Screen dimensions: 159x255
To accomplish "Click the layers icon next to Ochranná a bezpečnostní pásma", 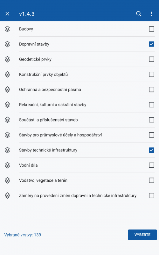I will pyautogui.click(x=7, y=90).
